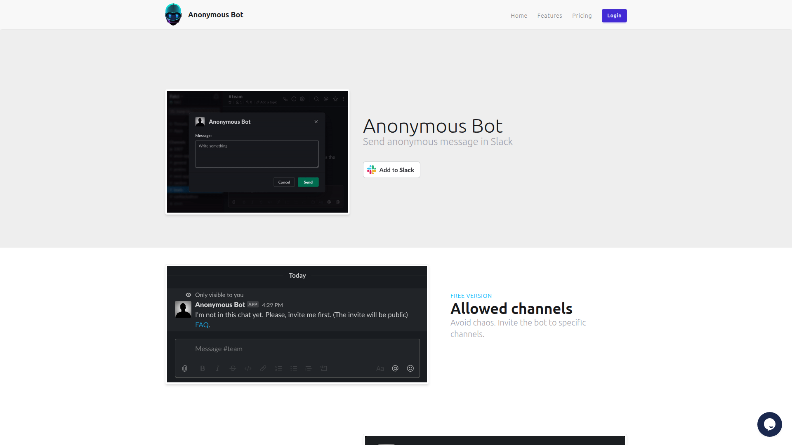
Task: Toggle bold formatting in message toolbar
Action: (x=203, y=368)
